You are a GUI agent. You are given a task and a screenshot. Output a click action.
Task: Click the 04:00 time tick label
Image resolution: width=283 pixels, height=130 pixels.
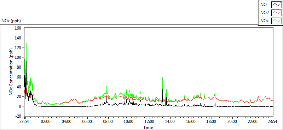(67, 121)
